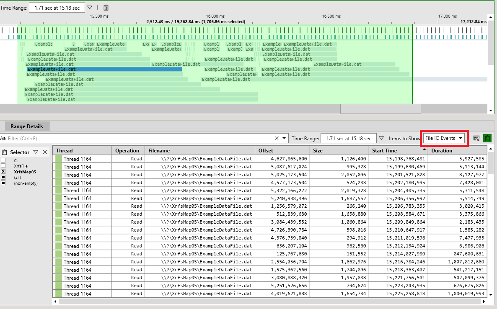Sort by the Duration column header
This screenshot has width=497, height=309.
click(457, 151)
